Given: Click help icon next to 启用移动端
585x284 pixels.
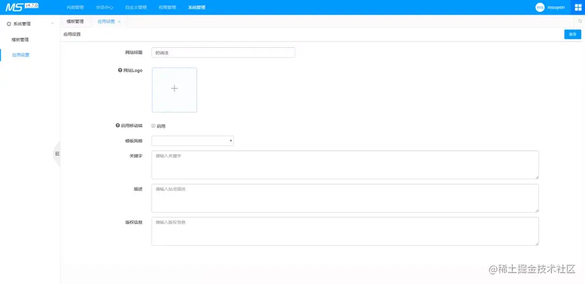Looking at the screenshot, I should 118,126.
